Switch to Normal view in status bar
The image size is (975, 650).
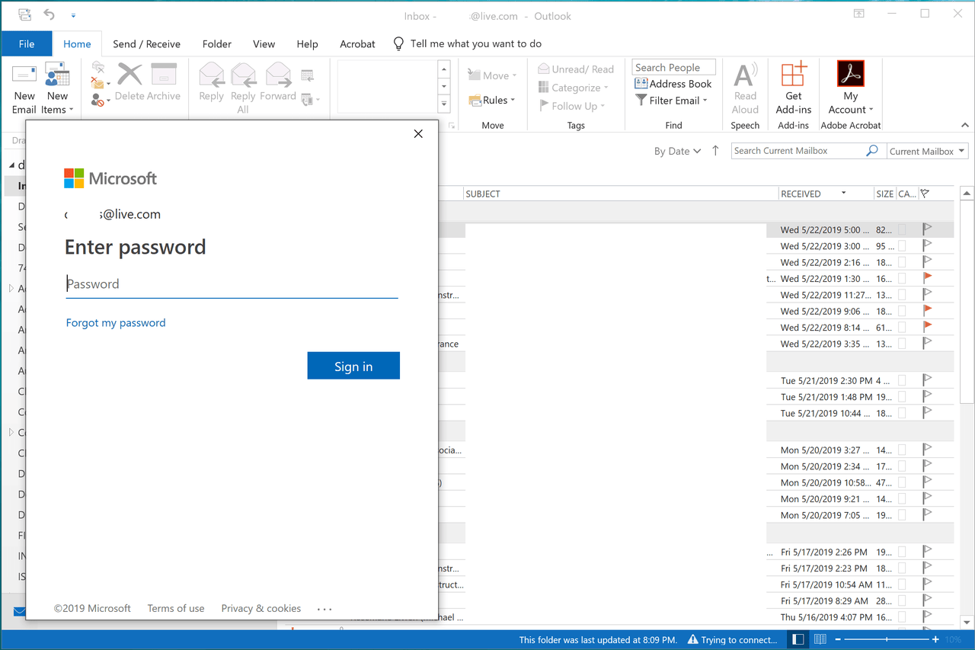coord(798,639)
